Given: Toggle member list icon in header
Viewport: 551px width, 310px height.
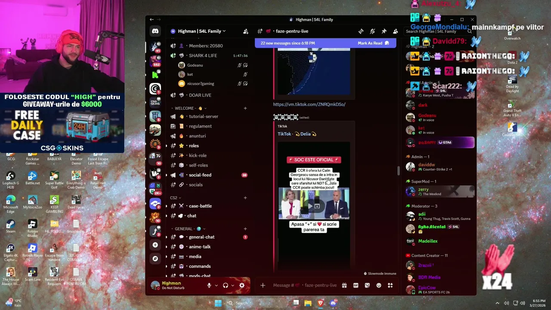Looking at the screenshot, I should click(396, 31).
